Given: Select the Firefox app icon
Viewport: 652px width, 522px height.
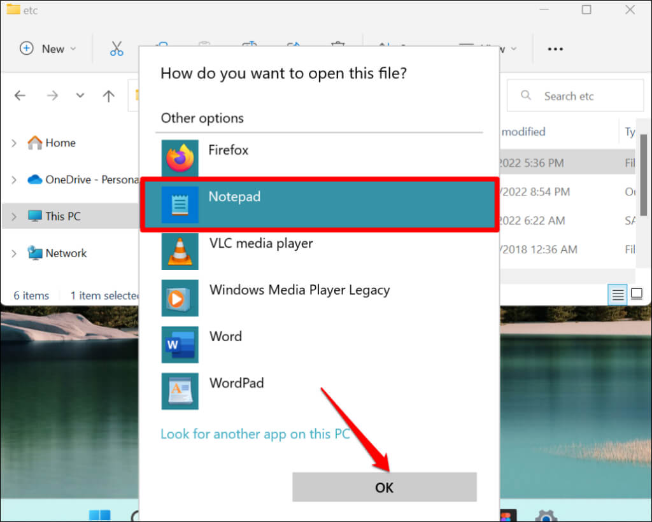Looking at the screenshot, I should 180,159.
